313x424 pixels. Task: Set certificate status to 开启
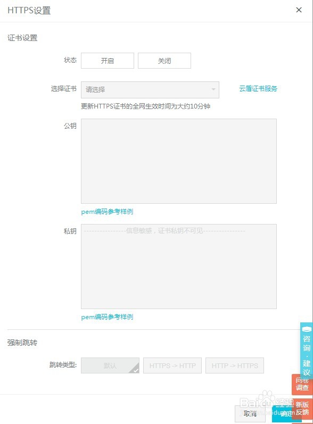click(108, 61)
